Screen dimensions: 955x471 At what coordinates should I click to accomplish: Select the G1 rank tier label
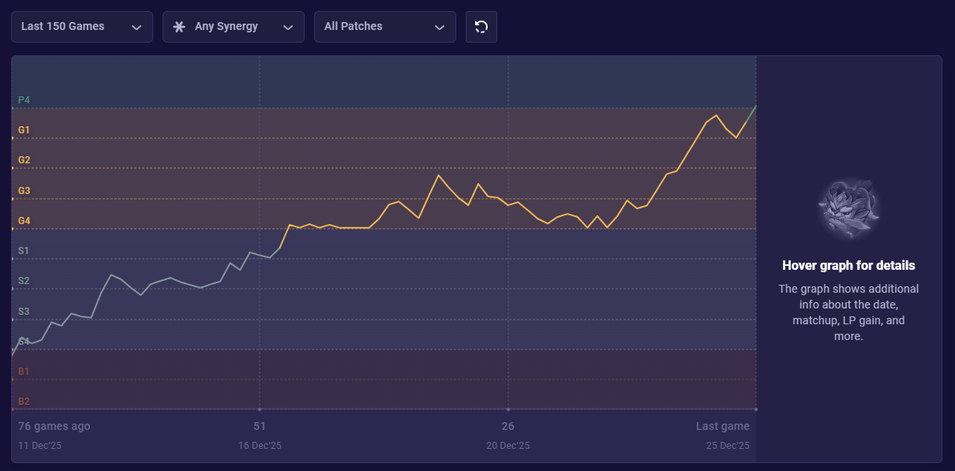pyautogui.click(x=24, y=130)
